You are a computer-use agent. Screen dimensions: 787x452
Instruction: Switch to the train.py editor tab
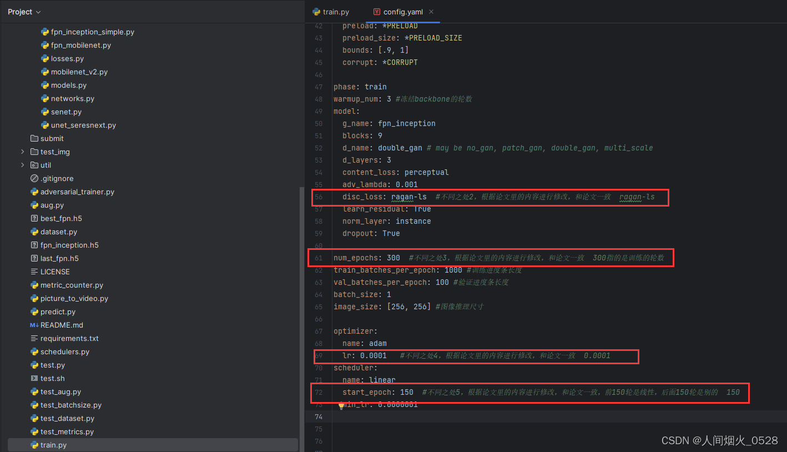tap(331, 12)
